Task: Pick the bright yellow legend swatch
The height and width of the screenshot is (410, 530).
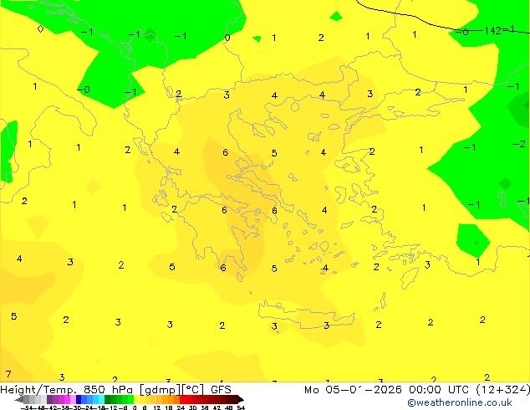Action: click(x=136, y=400)
